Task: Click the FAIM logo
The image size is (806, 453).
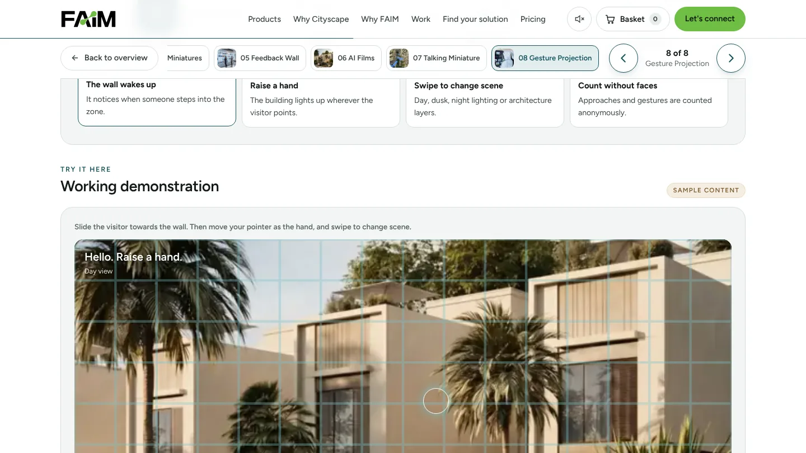Action: [88, 19]
